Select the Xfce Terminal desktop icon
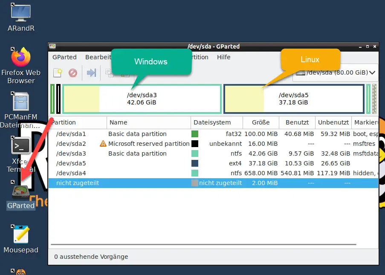385x275 pixels. [21, 155]
